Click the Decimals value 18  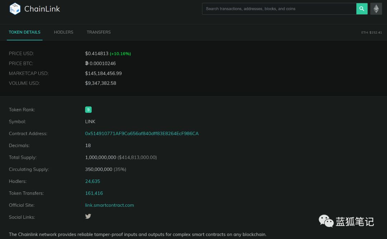(88, 145)
